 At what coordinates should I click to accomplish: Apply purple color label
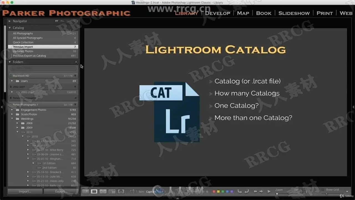[232, 191]
